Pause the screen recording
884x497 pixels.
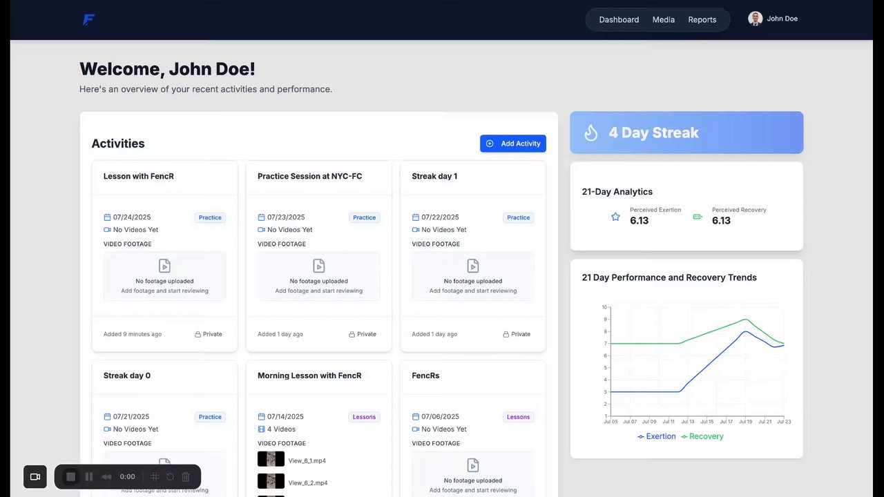(x=89, y=477)
